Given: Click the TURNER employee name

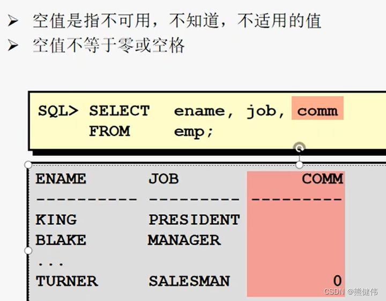Looking at the screenshot, I should point(66,281).
